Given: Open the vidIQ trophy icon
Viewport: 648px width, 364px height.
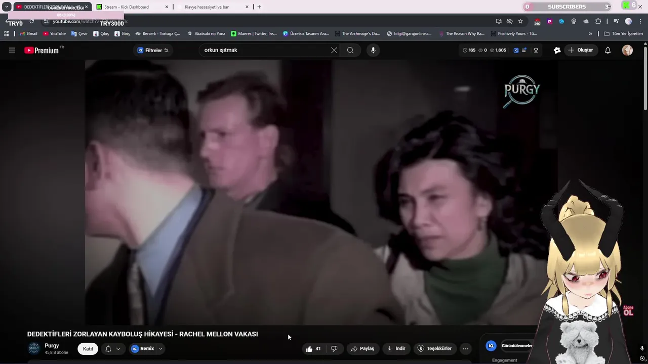Looking at the screenshot, I should 536,50.
